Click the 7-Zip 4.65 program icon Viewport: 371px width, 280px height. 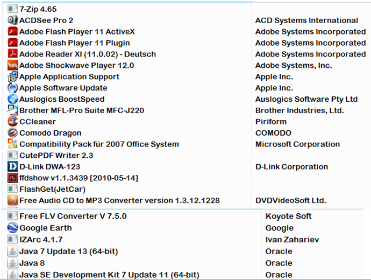12,9
